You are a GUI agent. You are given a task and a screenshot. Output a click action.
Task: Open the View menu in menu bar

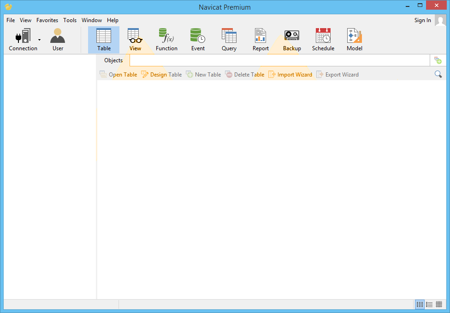pos(25,20)
